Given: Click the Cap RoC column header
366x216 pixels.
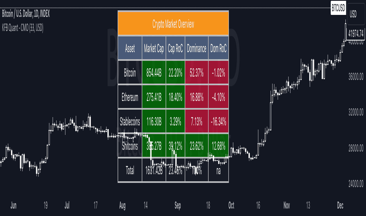Looking at the screenshot, I should 175,48.
